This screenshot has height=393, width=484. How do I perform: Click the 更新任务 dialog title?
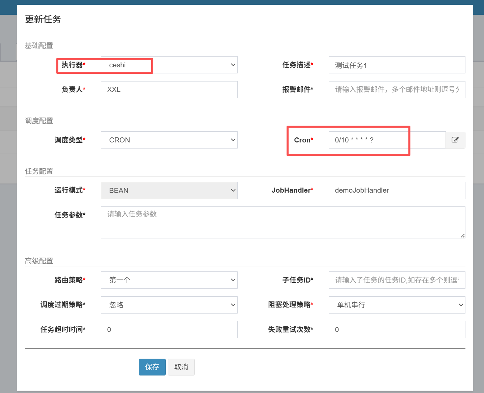(43, 20)
